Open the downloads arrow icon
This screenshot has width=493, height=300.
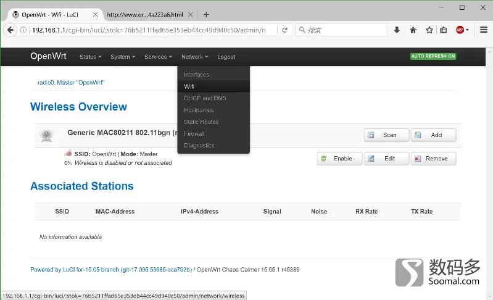click(397, 30)
